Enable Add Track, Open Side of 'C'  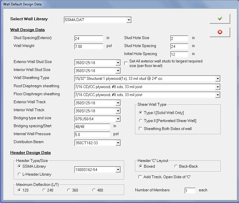(x=140, y=177)
